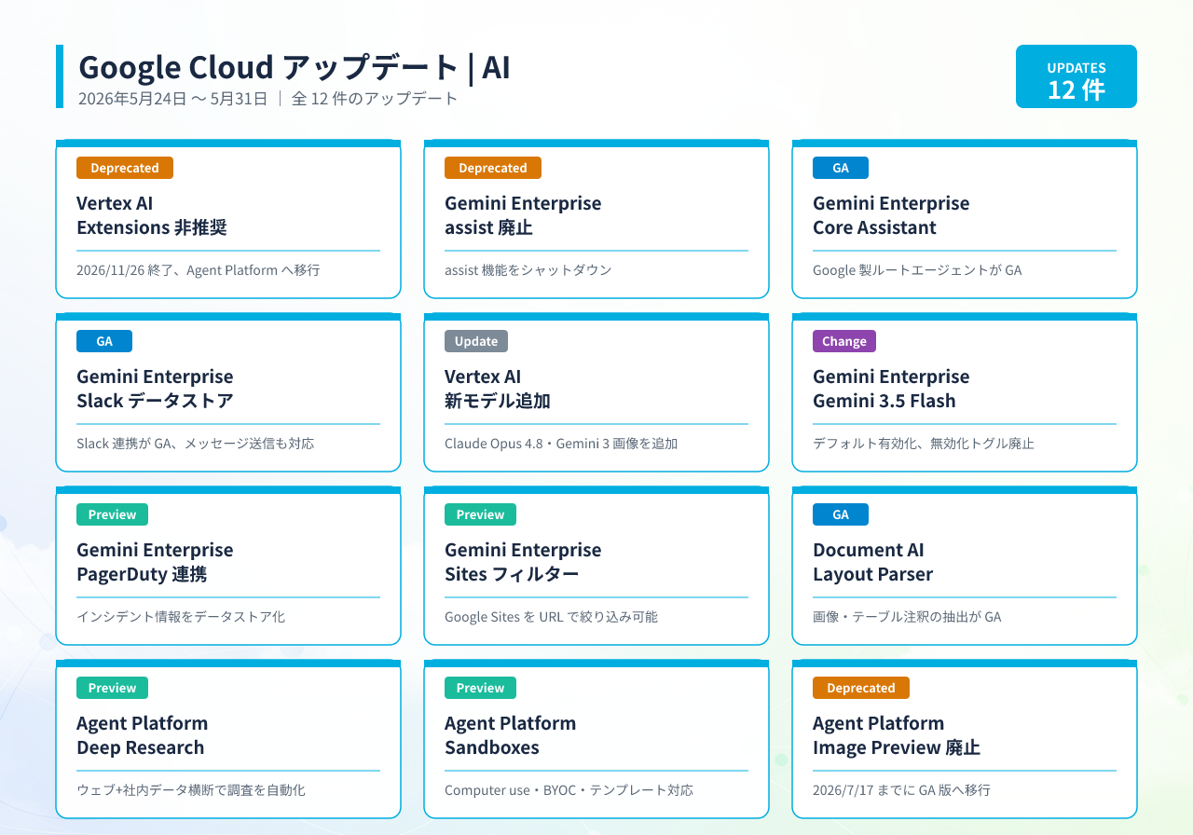Image resolution: width=1193 pixels, height=835 pixels.
Task: Click the date range 2026年5月24日 〜 5月31日 subtitle
Action: (173, 98)
